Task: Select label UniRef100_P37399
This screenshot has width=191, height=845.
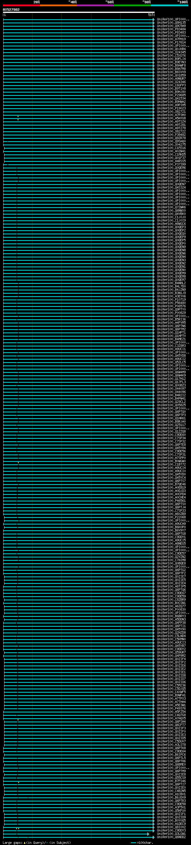Action: [171, 164]
